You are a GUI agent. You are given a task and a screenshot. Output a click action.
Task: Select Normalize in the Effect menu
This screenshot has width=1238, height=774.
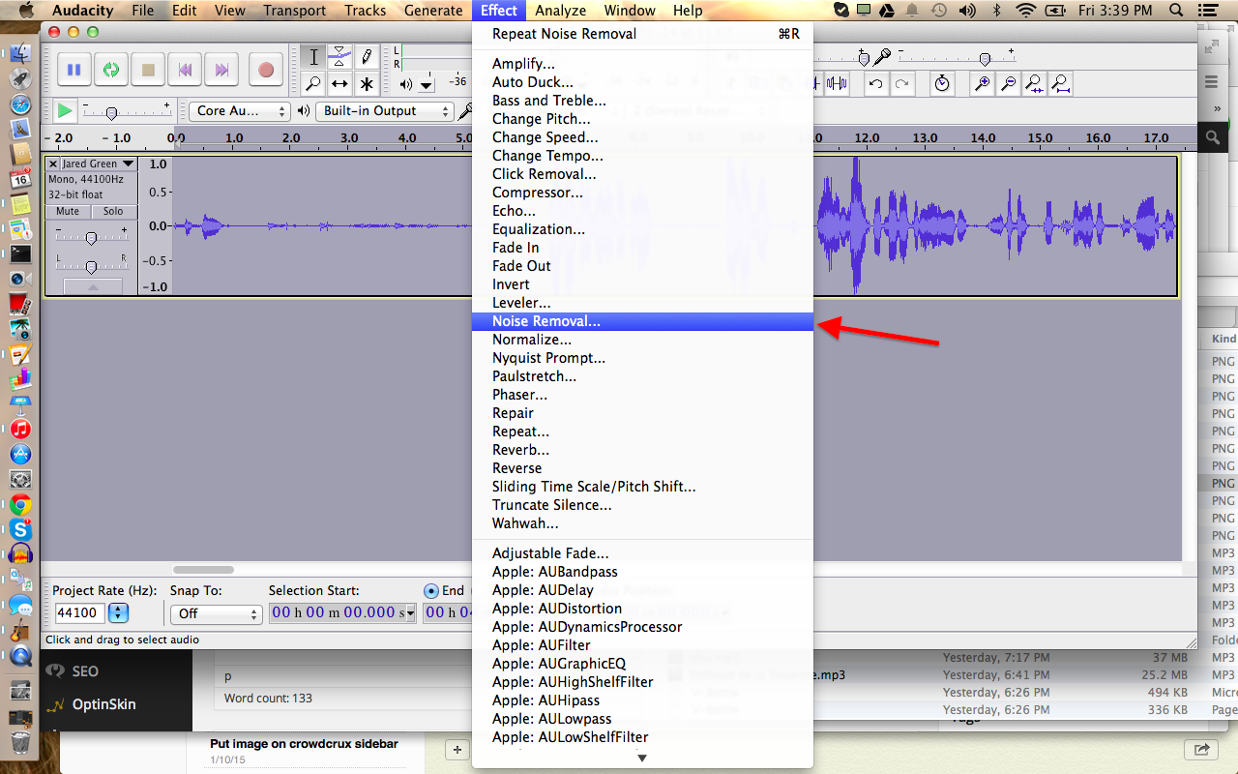tap(531, 340)
